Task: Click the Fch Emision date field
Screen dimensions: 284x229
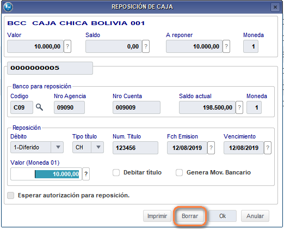Action: (187, 148)
